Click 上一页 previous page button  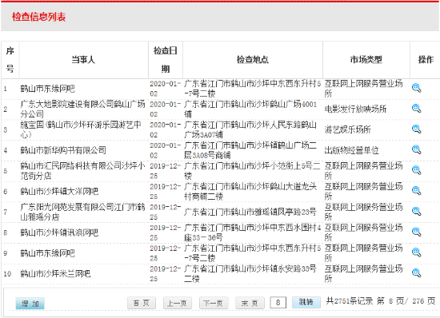[178, 303]
